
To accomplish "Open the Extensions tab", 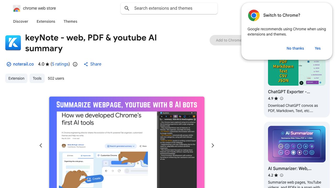I will point(46,21).
